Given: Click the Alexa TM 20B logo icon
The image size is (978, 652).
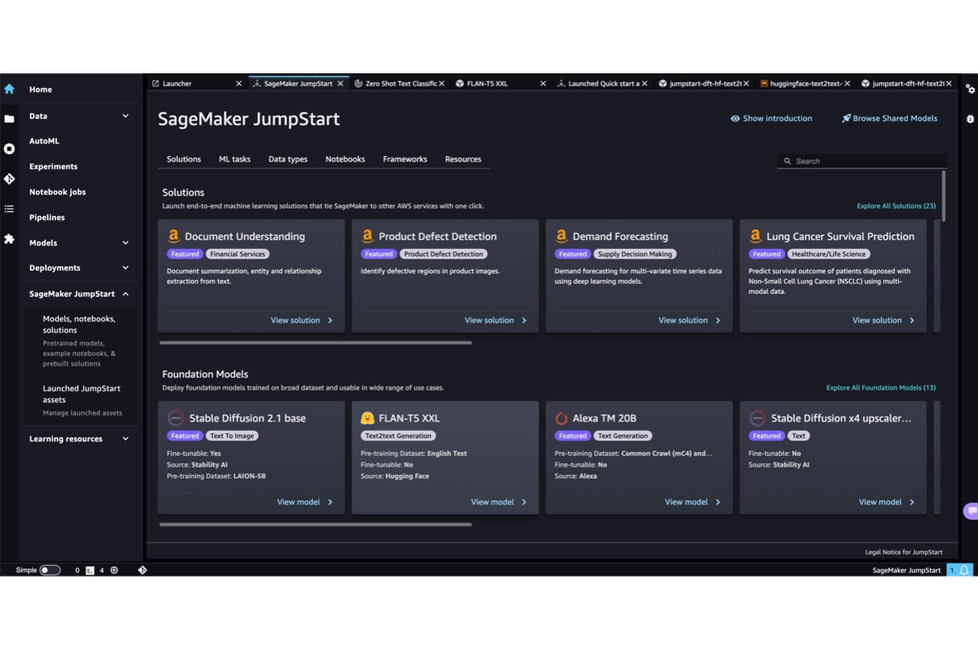Looking at the screenshot, I should click(562, 418).
